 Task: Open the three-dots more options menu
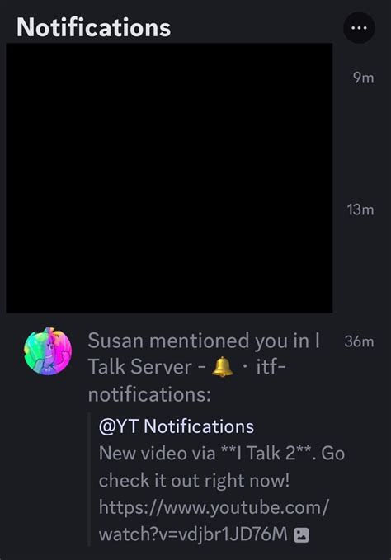pos(359,28)
